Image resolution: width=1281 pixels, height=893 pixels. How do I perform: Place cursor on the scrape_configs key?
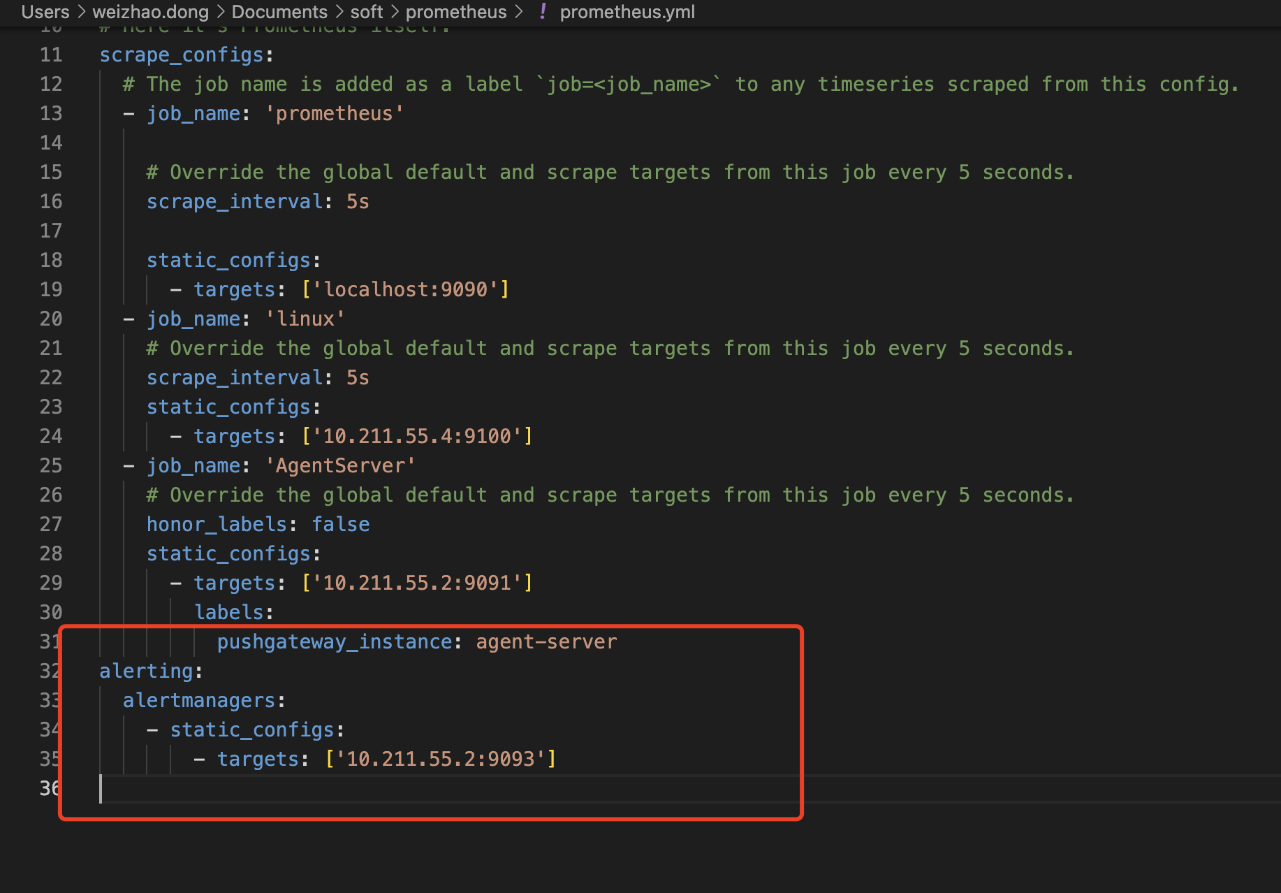(x=181, y=55)
